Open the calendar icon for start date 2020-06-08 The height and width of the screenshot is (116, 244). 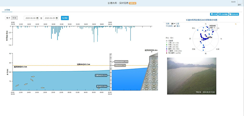[37, 18]
